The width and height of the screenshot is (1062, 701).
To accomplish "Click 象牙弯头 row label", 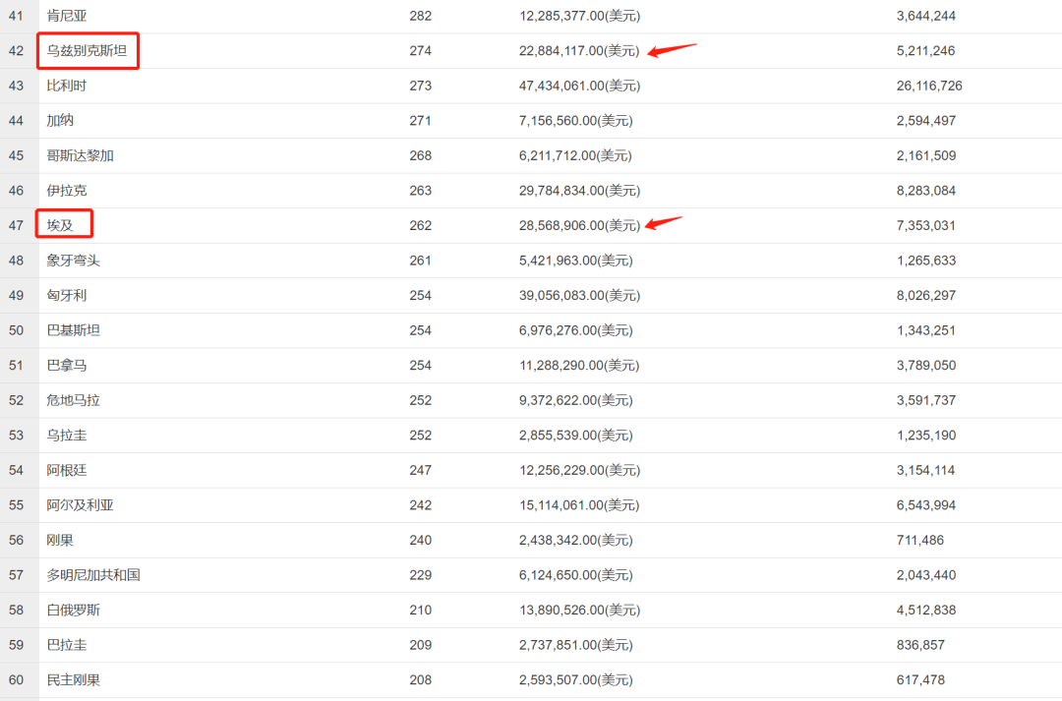I will point(74,261).
